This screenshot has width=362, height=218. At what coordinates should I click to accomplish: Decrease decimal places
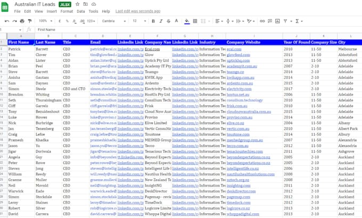75,21
